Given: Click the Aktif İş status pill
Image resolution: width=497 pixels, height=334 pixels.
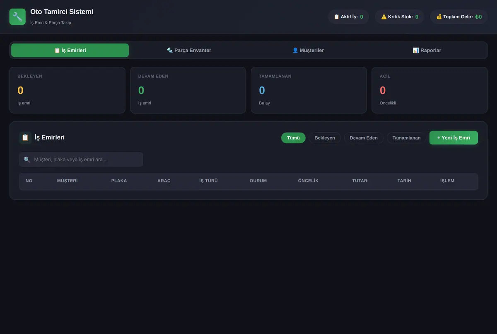Looking at the screenshot, I should [348, 17].
